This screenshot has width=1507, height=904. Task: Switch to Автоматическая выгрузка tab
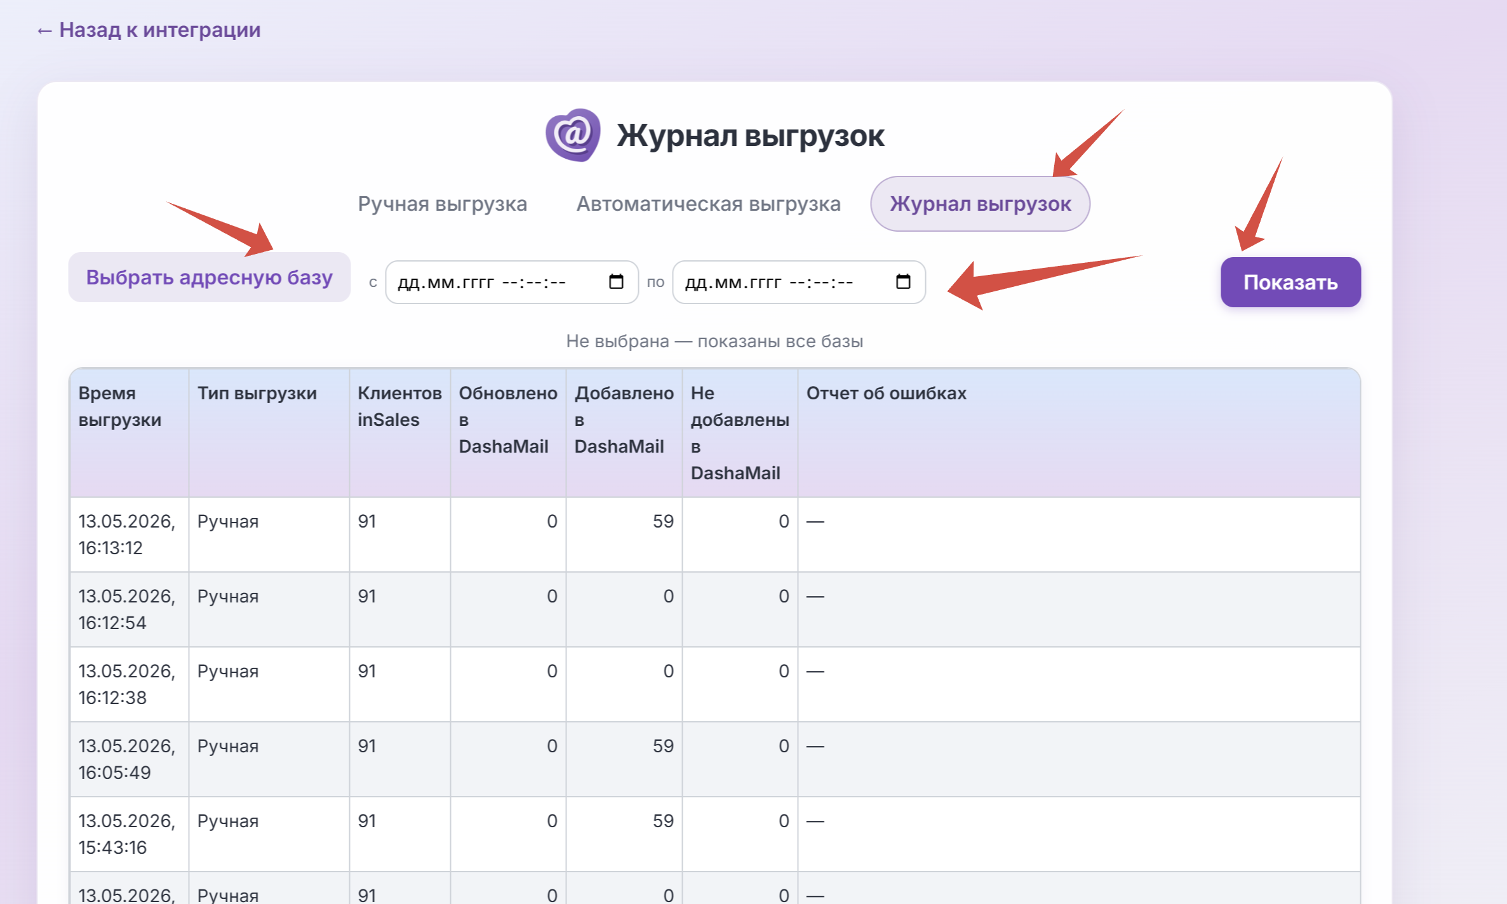708,204
